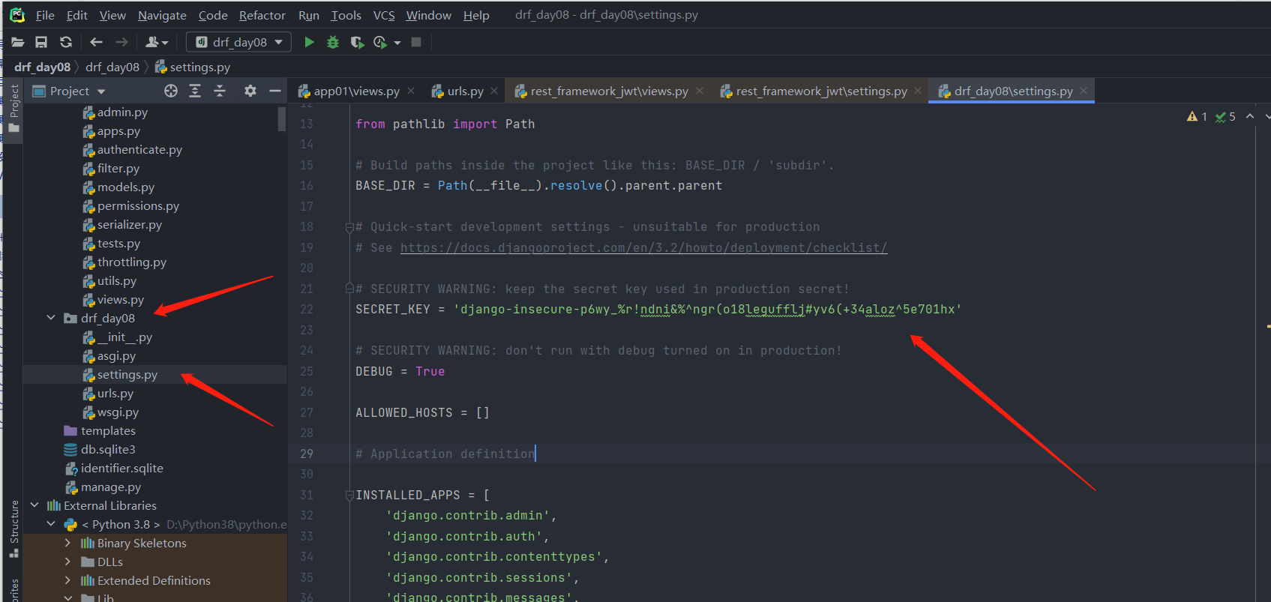
Task: Open Project panel gear options
Action: [x=250, y=91]
